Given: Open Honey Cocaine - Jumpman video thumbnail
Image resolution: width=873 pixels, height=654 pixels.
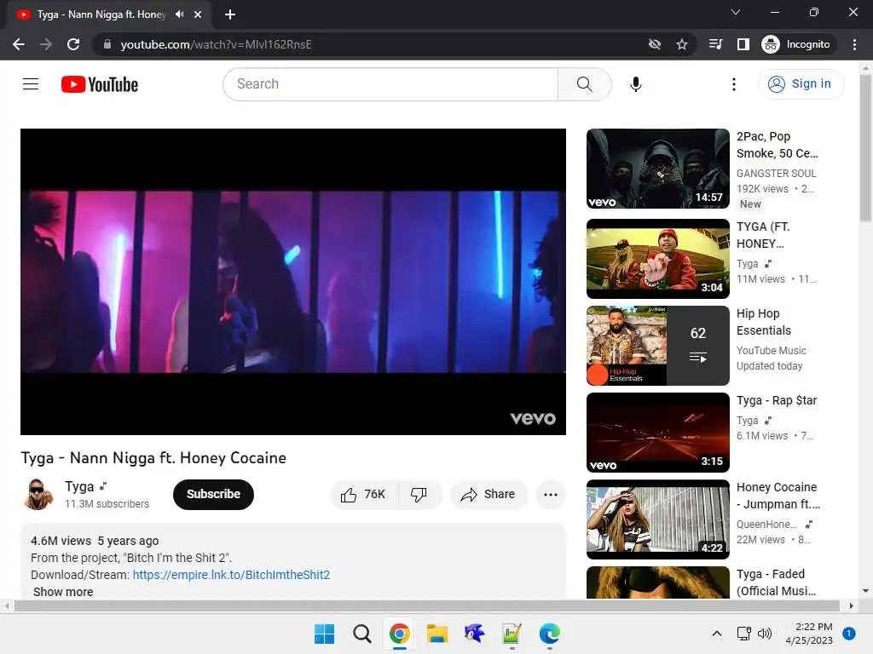Looking at the screenshot, I should pyautogui.click(x=657, y=519).
